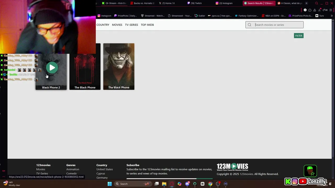Open the browser downloads icon

coord(319,10)
